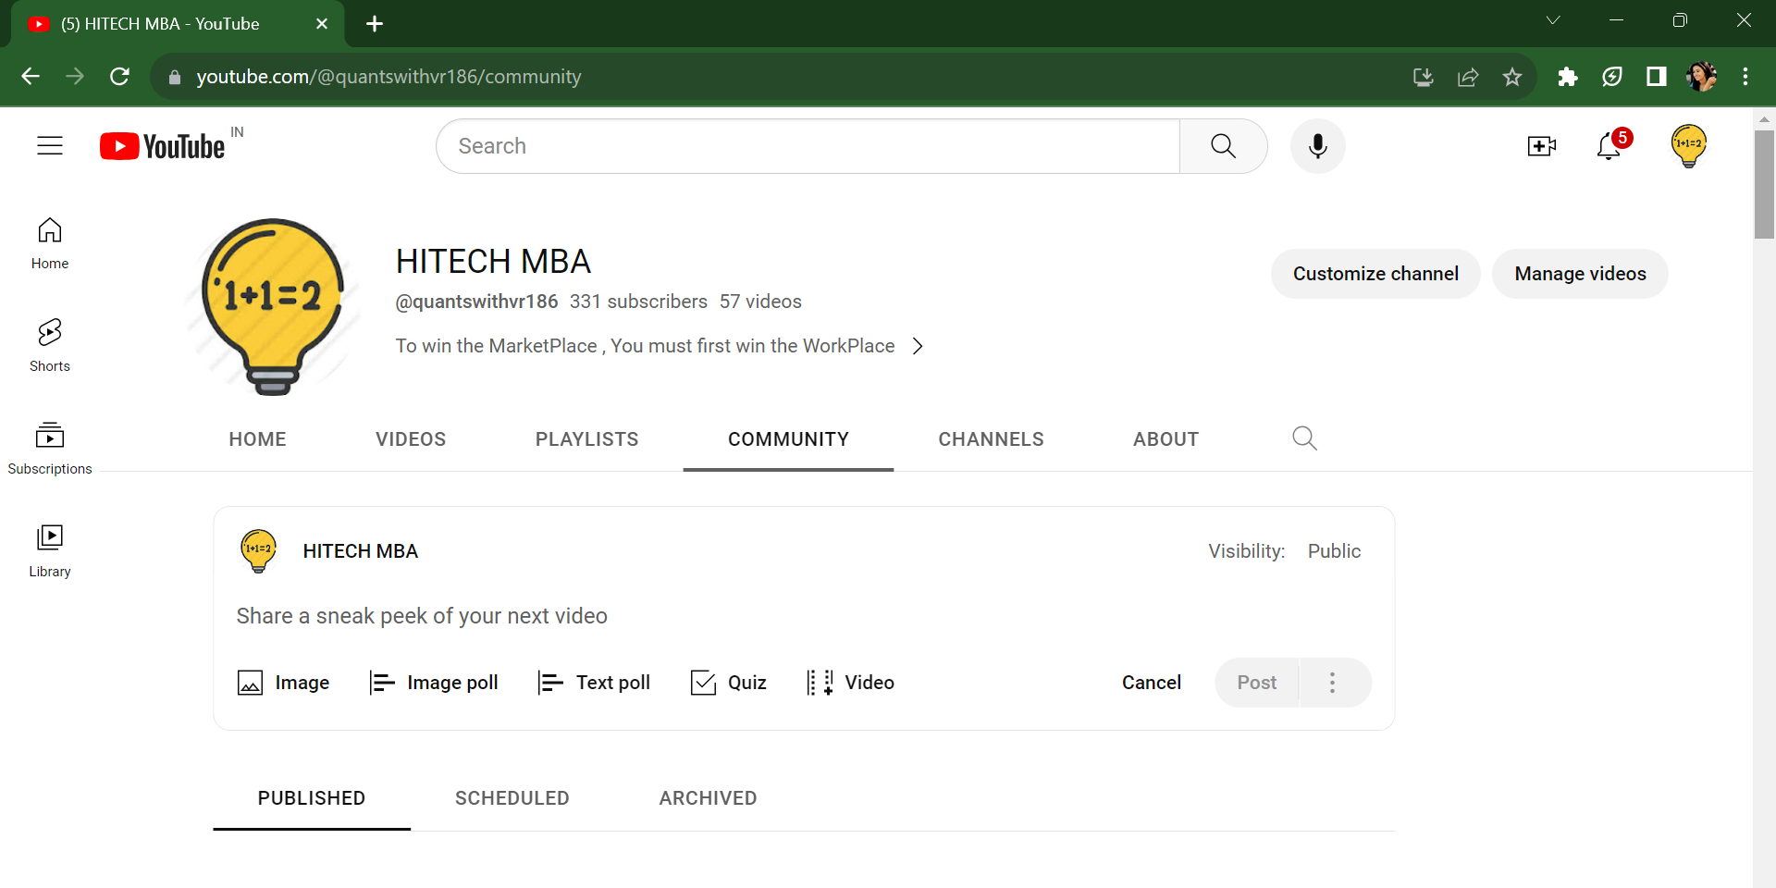Click Customize channel button
The image size is (1776, 888).
click(1375, 274)
